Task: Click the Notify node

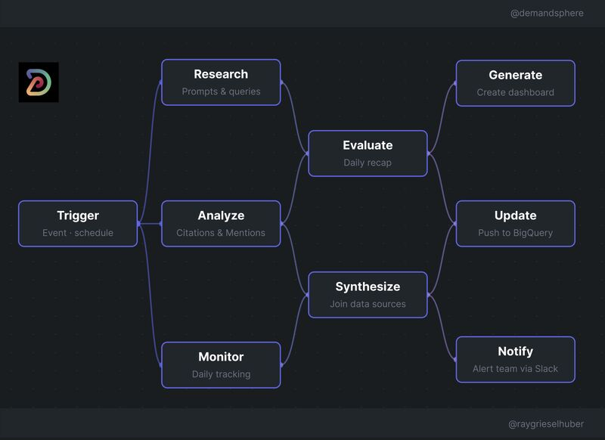Action: 515,359
